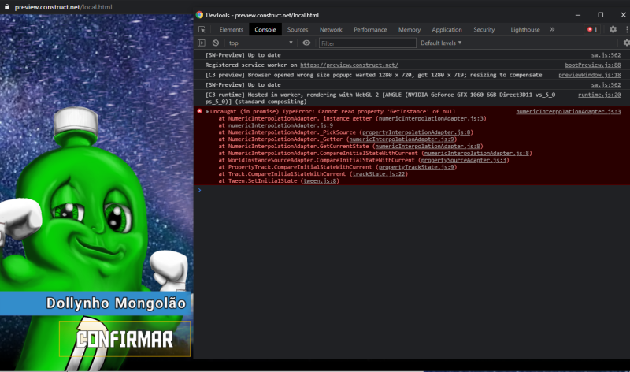Click the clear console icon
Screen dimensions: 630x372
click(215, 43)
